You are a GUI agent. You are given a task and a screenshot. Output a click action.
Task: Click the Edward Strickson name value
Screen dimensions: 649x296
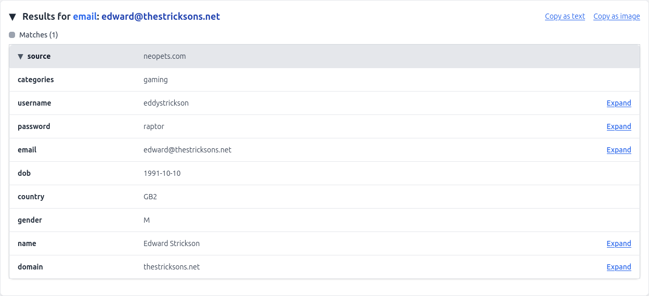click(172, 243)
